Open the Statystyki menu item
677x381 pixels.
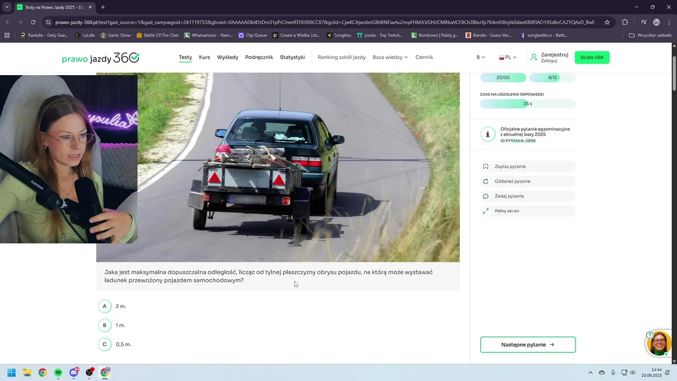tap(292, 57)
